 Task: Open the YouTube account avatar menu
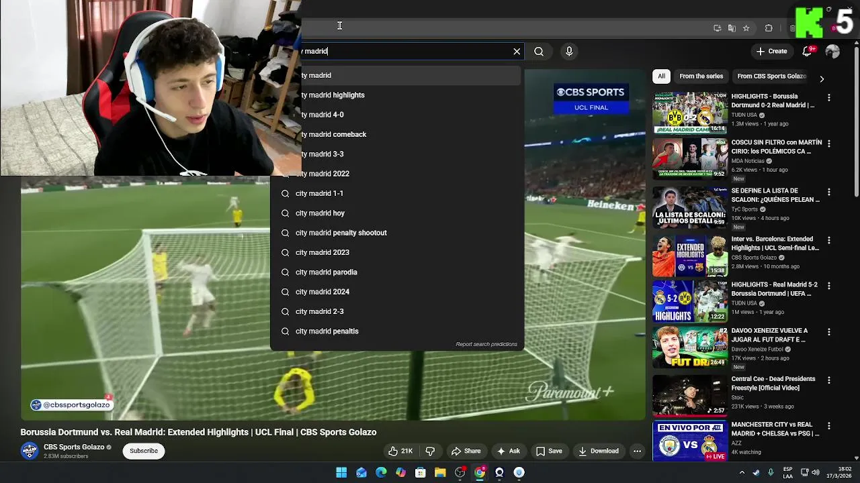[832, 51]
